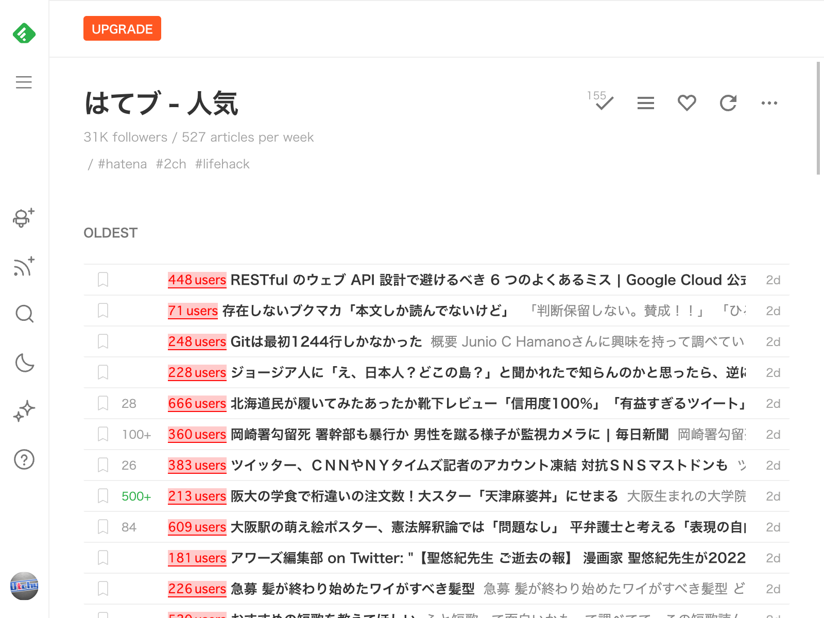Open the アワーズ編集部 on Twitter article
824x618 pixels.
tap(436, 558)
